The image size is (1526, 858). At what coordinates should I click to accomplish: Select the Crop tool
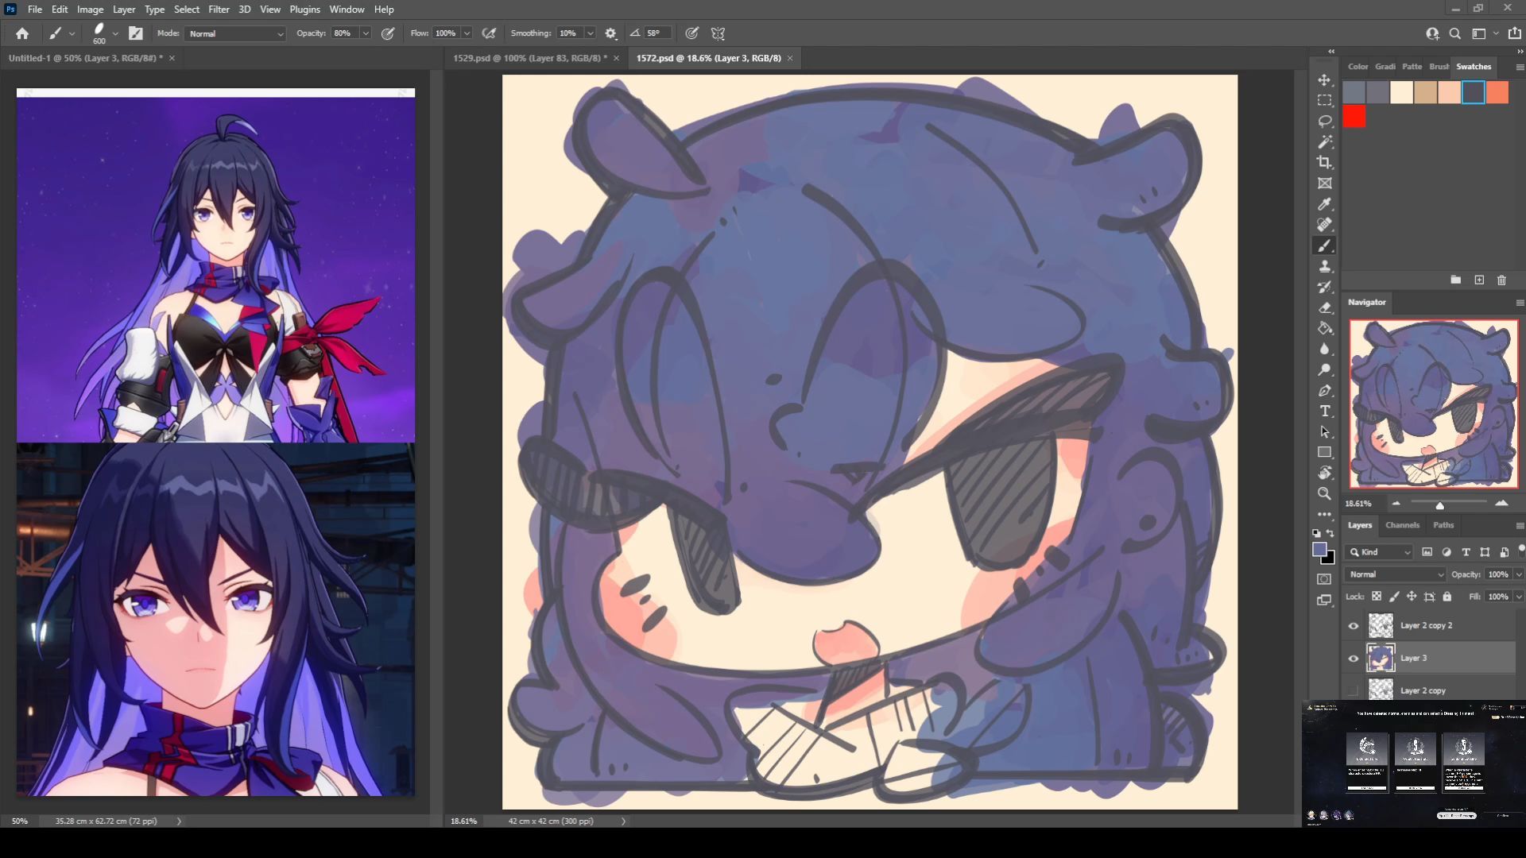click(x=1324, y=162)
